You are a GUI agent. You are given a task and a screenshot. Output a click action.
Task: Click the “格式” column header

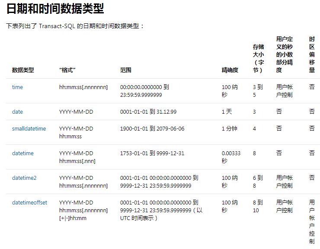67,70
